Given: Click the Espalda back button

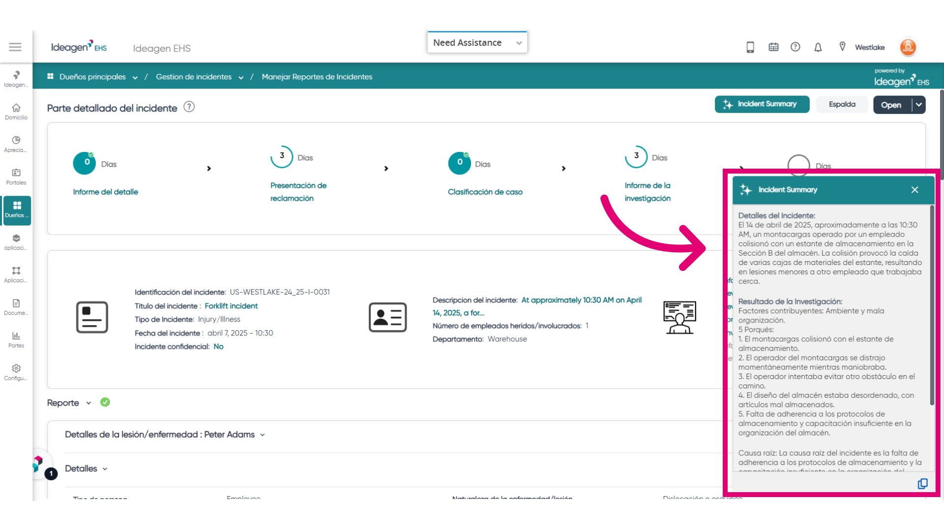Looking at the screenshot, I should 842,104.
